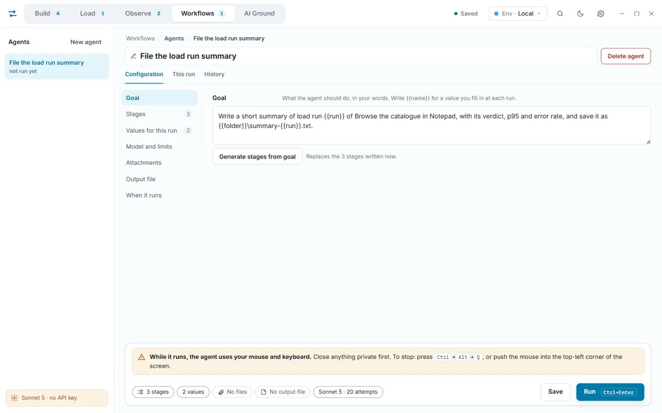Screen dimensions: 662x413
Task: Click the Agents breadcrumb link
Action: tap(174, 38)
